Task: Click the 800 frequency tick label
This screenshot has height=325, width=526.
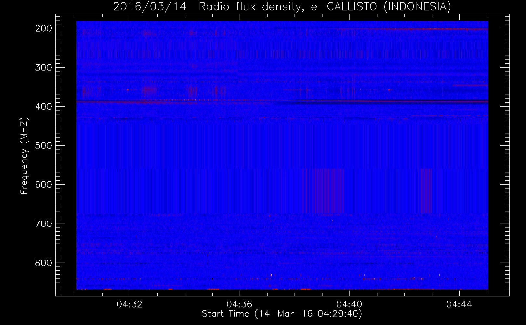Action: tap(44, 263)
